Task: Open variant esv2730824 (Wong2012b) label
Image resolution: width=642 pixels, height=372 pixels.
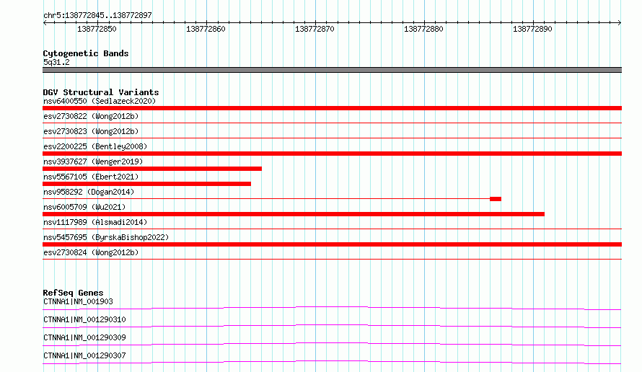Action: [x=91, y=252]
